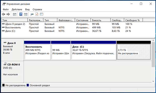Viewport: 156px width, 93px height.
Task: Sort by the Свободно column header
Action: click(117, 20)
